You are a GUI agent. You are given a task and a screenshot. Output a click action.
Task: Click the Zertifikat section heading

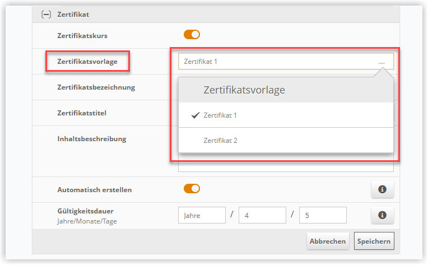pos(73,14)
